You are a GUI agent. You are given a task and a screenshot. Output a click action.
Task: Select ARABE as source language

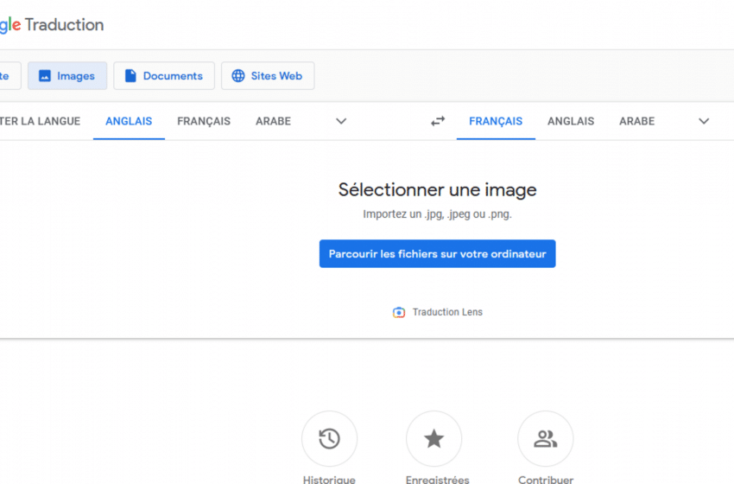tap(274, 121)
